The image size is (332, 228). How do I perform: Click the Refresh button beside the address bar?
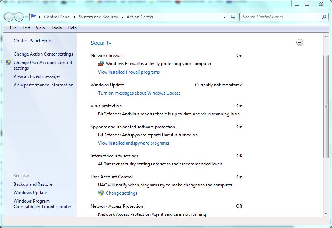coord(232,17)
